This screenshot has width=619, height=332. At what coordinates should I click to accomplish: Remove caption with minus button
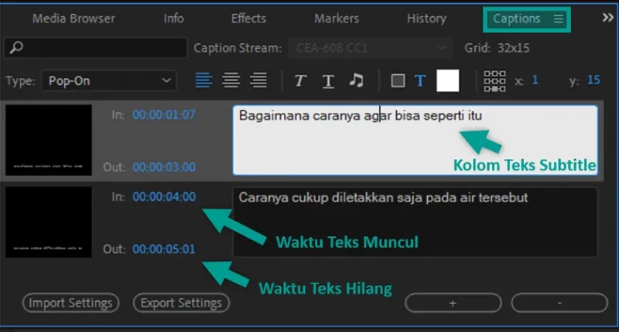(559, 303)
